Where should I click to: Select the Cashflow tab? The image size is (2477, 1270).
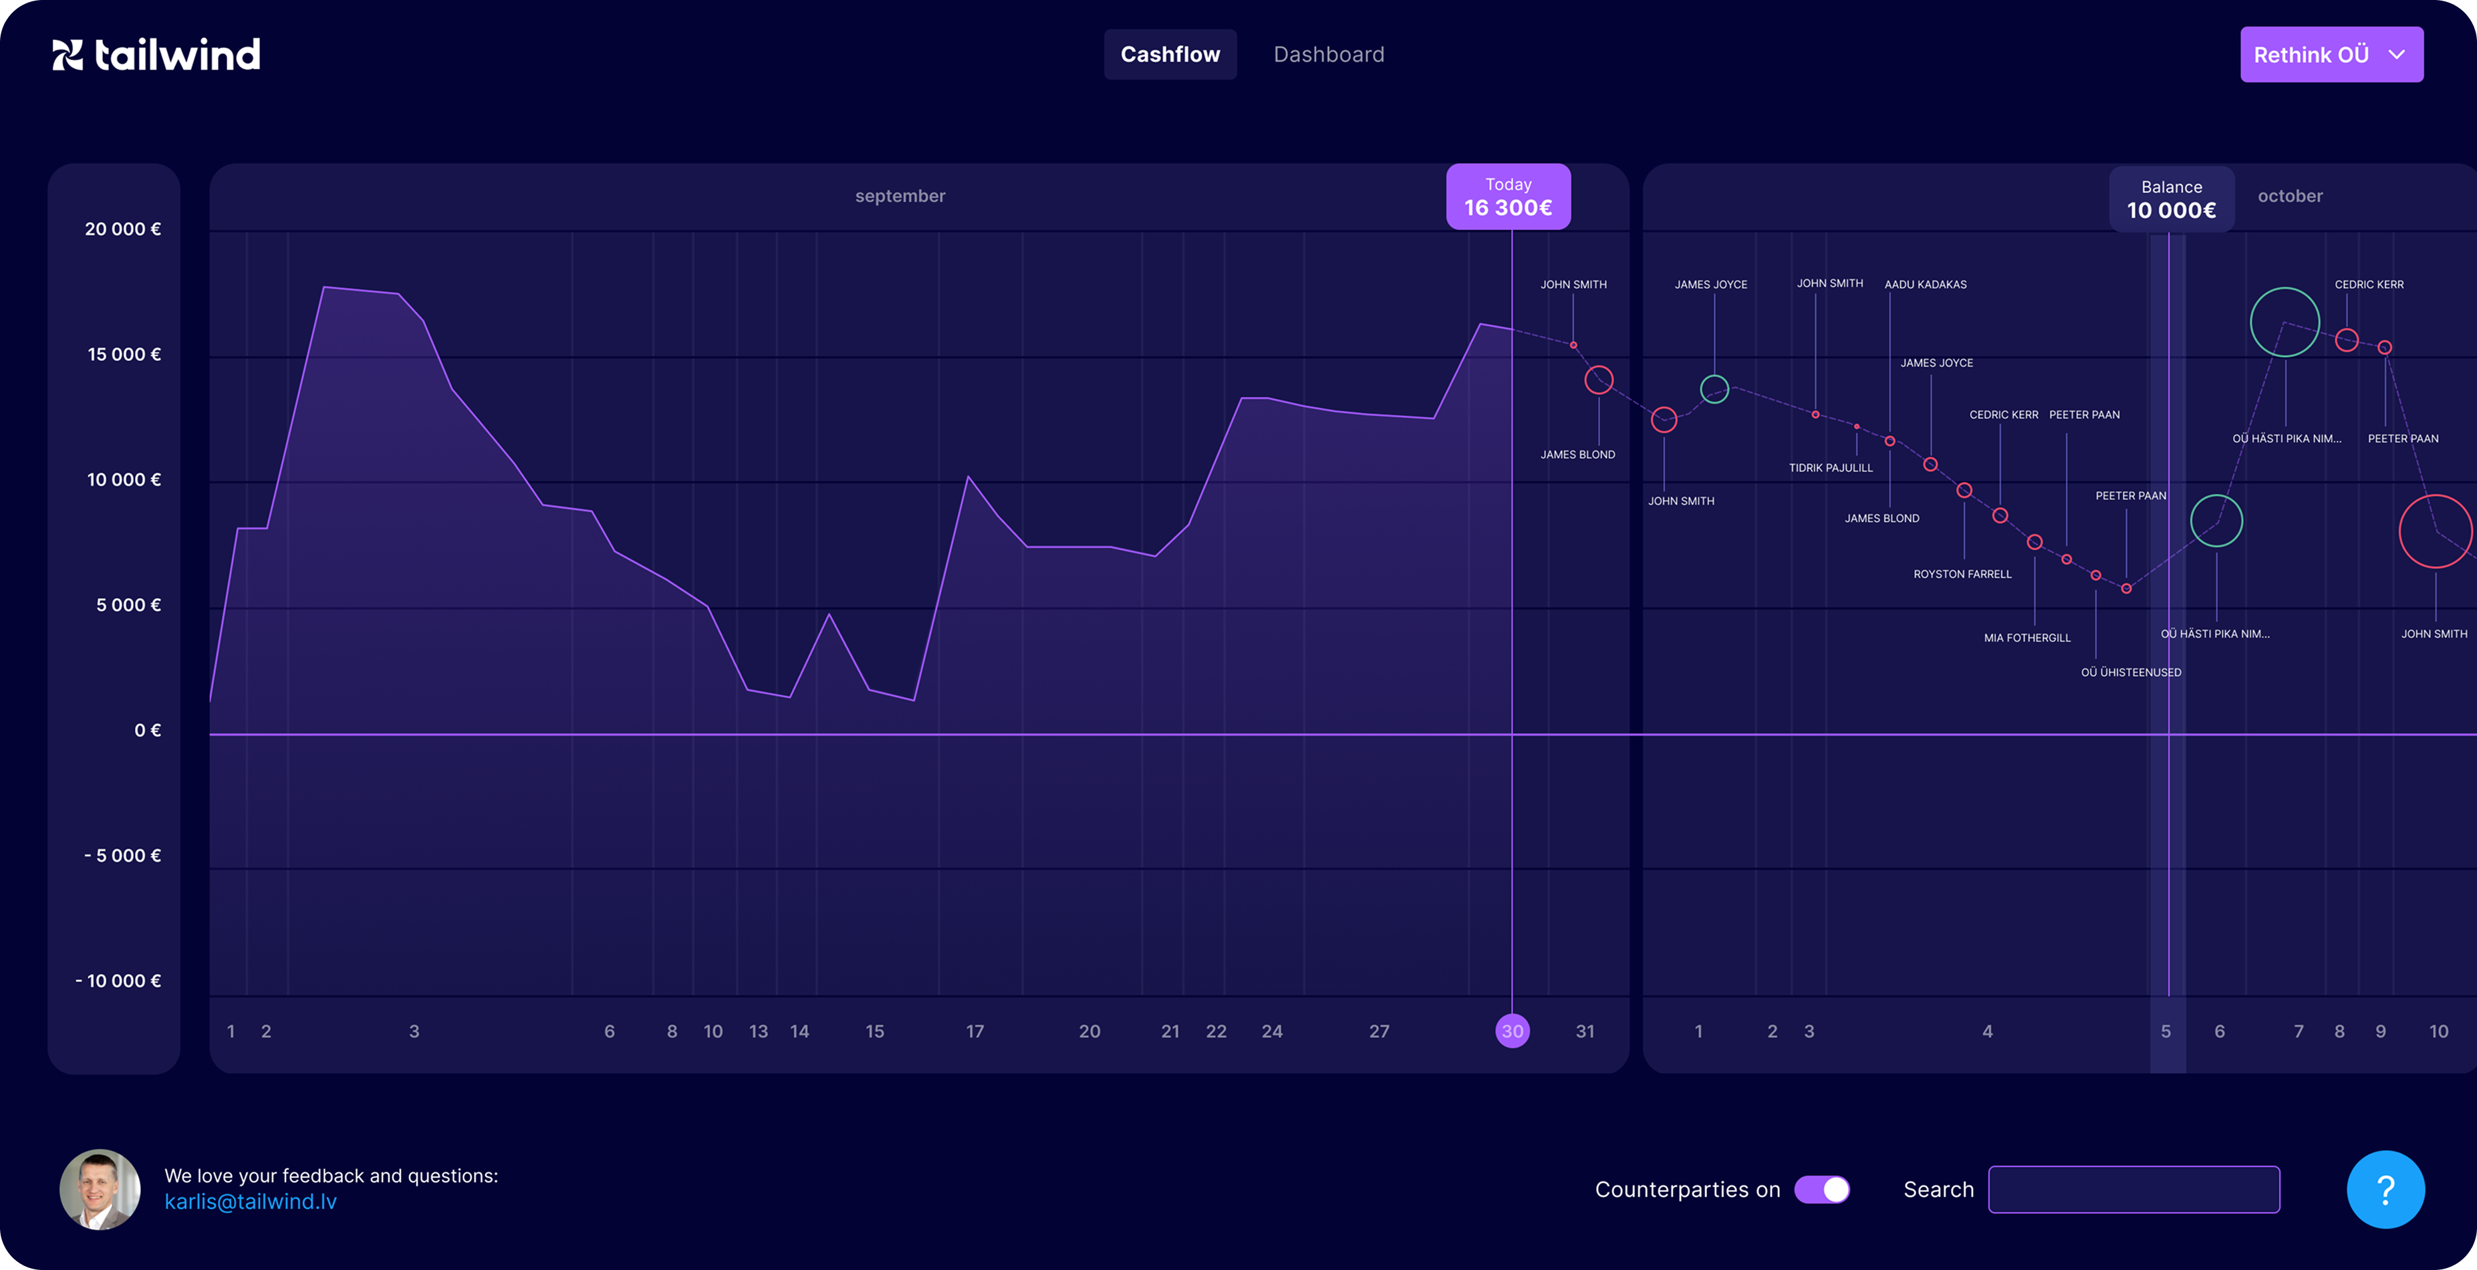click(1170, 55)
